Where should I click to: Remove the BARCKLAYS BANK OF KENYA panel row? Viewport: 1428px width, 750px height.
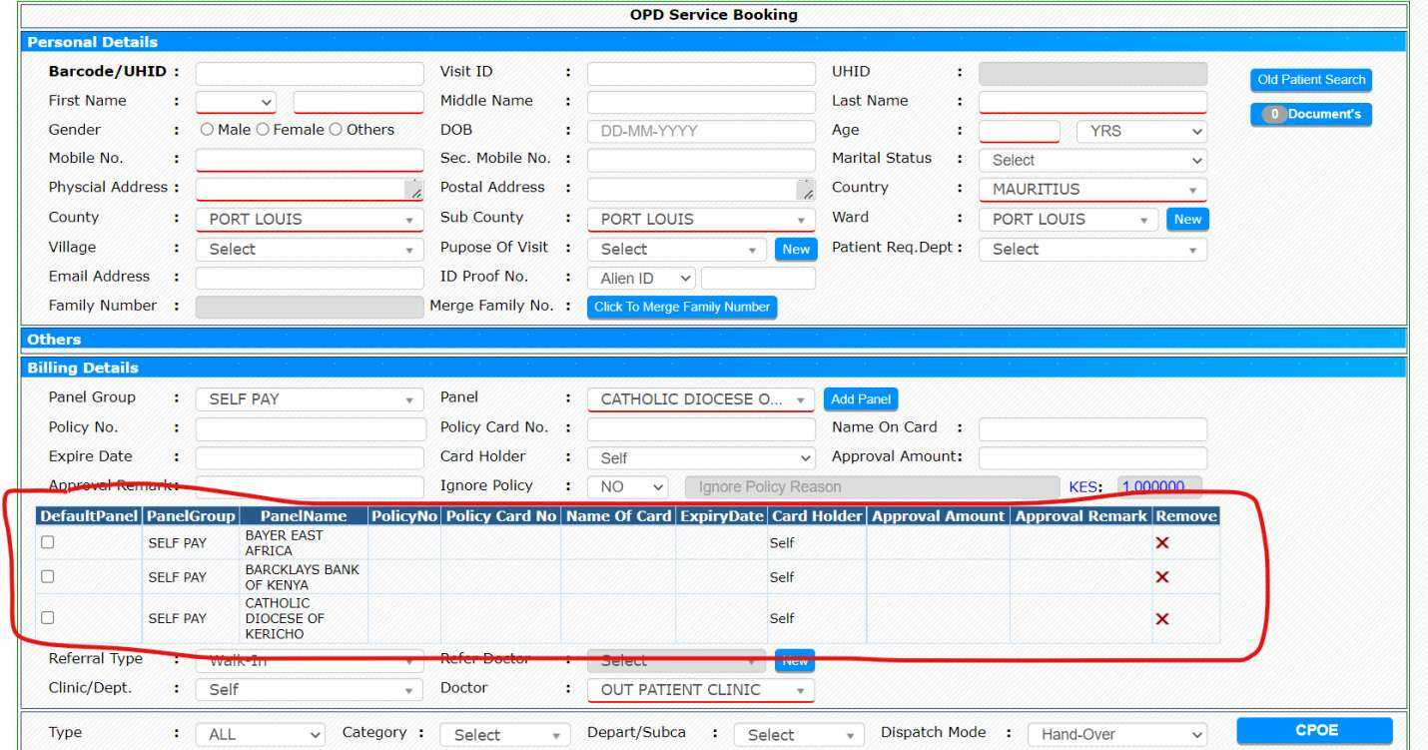[1160, 576]
